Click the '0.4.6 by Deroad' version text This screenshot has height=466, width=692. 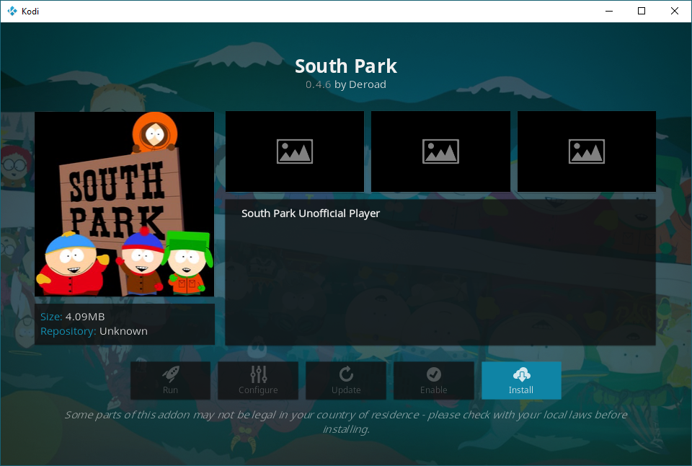(346, 84)
